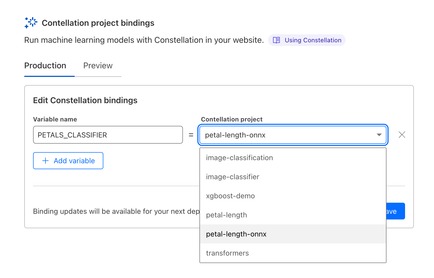Select the image-classifier project

233,177
